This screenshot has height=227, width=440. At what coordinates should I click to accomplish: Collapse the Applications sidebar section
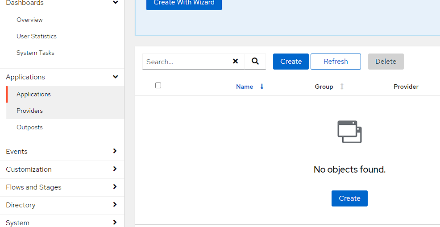coord(115,77)
